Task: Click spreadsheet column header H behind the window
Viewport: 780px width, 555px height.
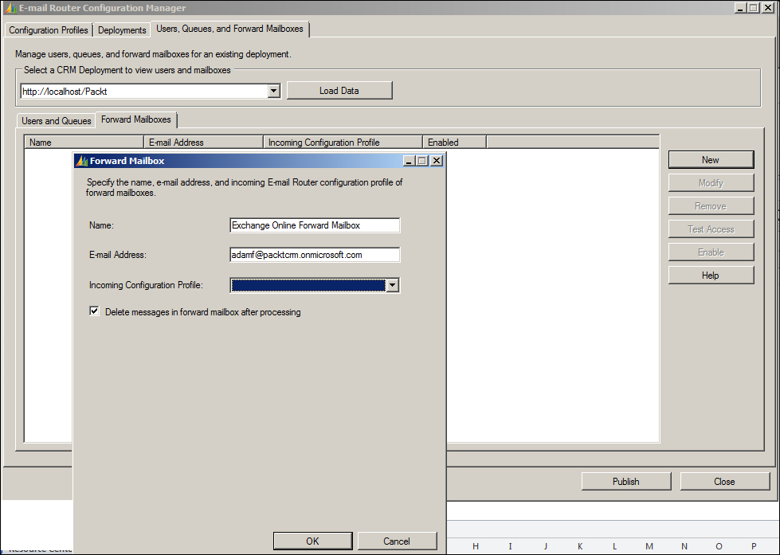Action: (476, 546)
